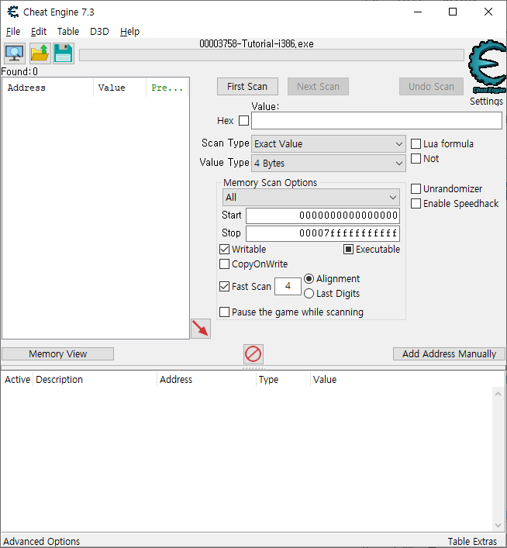Click the First Scan button
This screenshot has width=507, height=548.
tap(247, 86)
